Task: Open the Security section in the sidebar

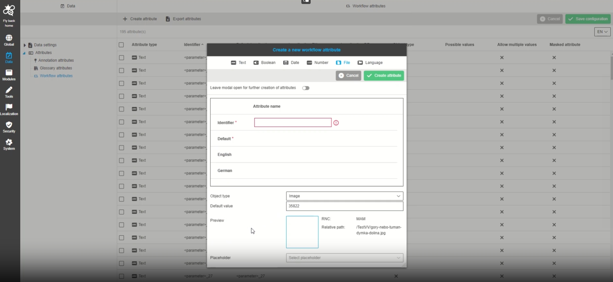Action: (x=9, y=127)
